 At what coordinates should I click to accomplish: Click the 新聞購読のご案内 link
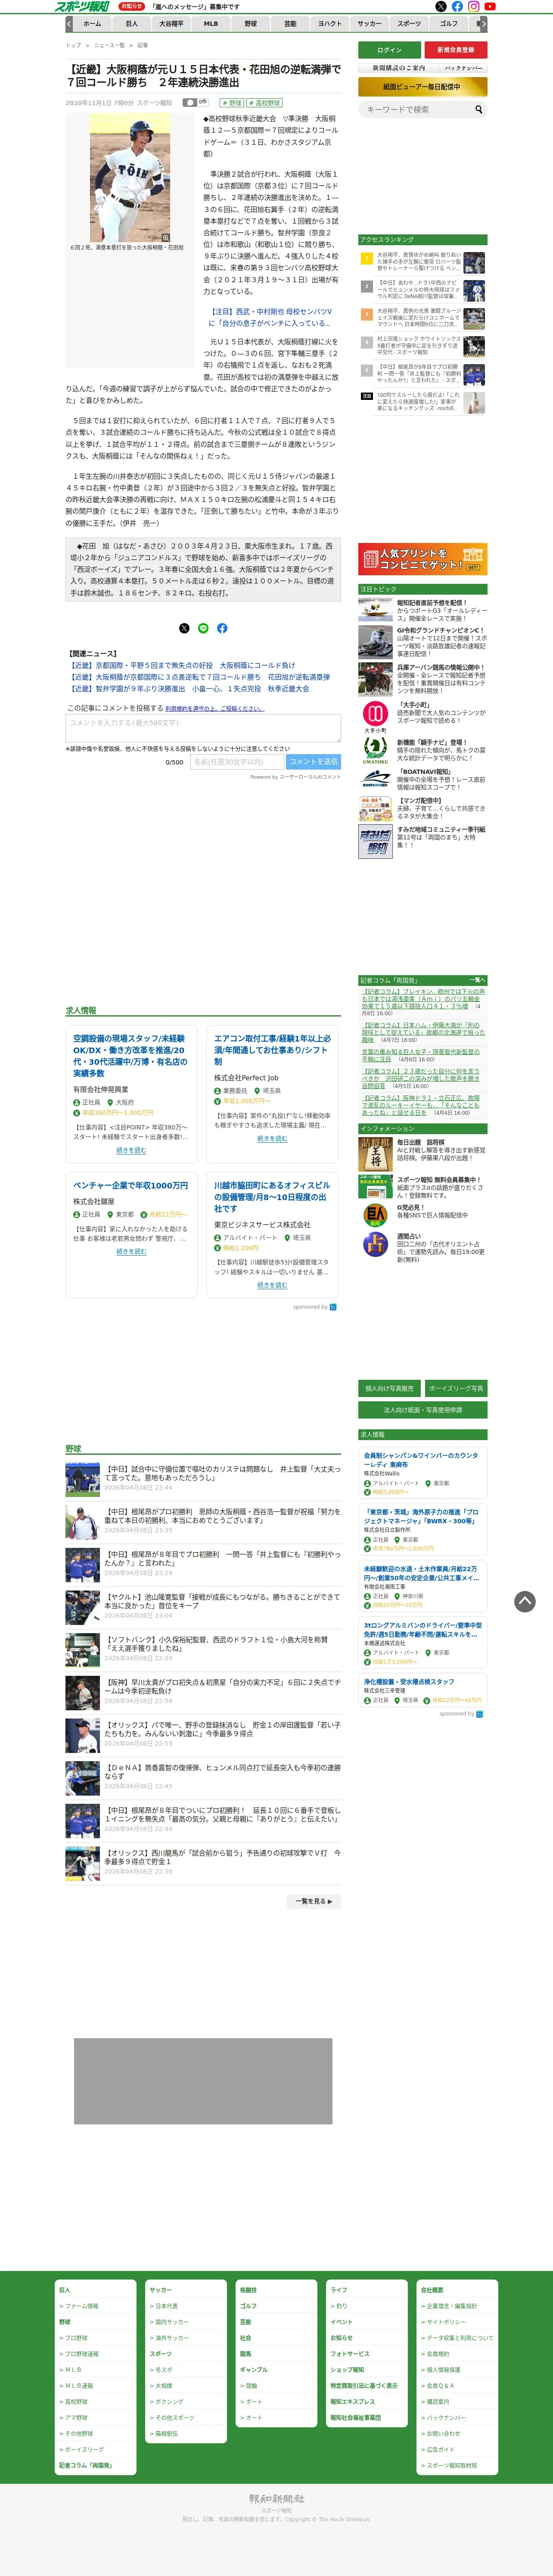399,68
